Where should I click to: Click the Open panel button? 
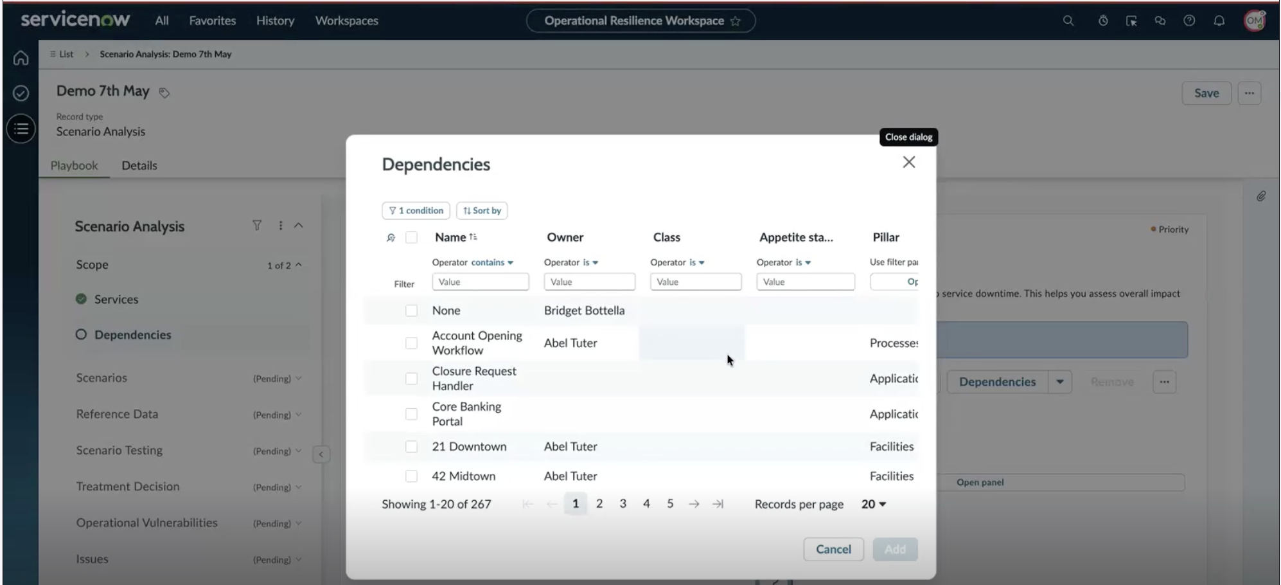pyautogui.click(x=980, y=483)
